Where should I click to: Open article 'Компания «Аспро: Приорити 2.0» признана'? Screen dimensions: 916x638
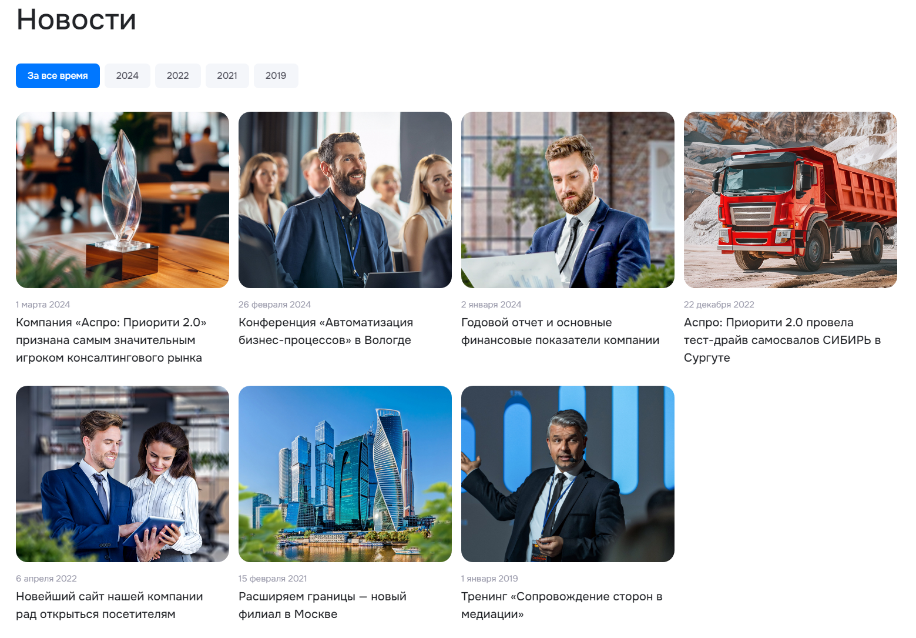pyautogui.click(x=111, y=340)
